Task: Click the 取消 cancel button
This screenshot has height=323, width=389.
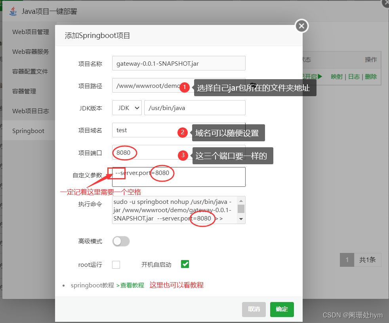Action: 254,310
